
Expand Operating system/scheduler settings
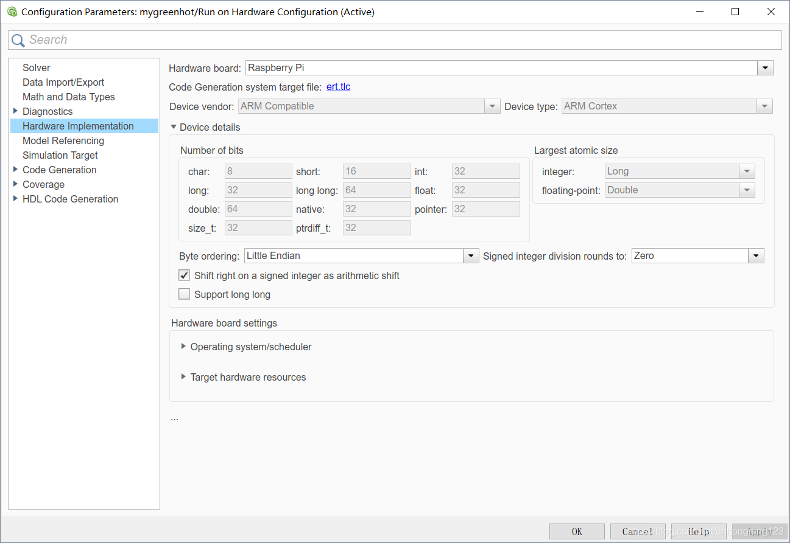tap(183, 347)
